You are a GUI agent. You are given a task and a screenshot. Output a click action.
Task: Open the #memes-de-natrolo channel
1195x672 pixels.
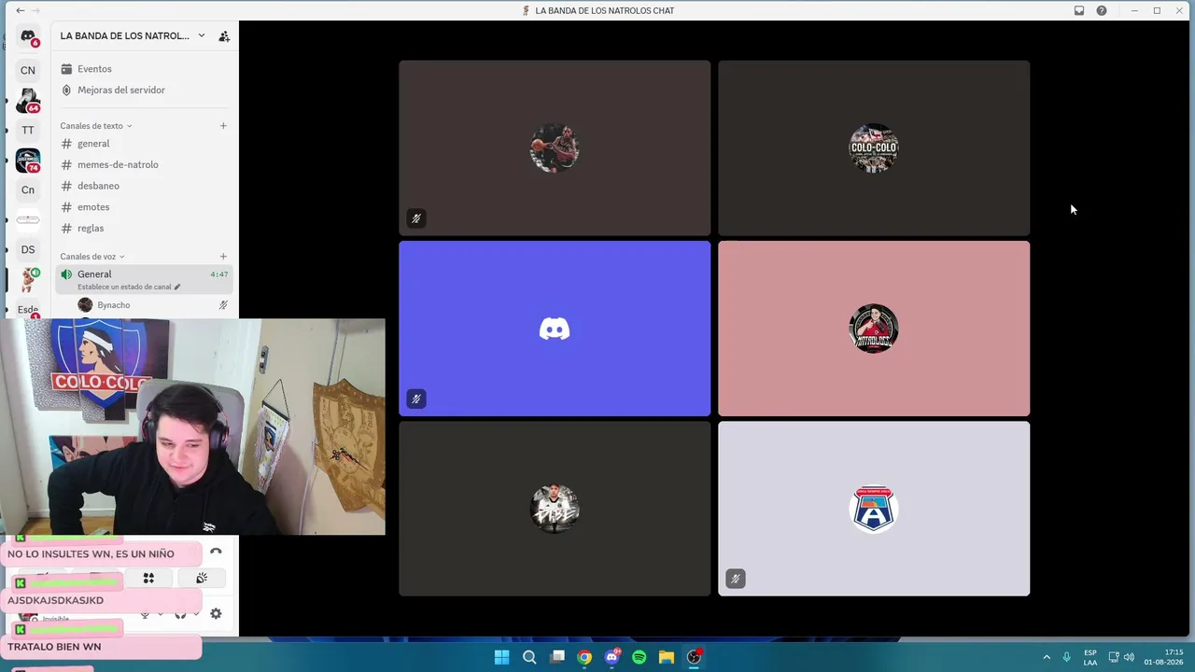pos(145,164)
